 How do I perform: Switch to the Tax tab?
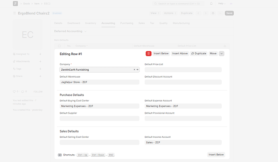152,23
